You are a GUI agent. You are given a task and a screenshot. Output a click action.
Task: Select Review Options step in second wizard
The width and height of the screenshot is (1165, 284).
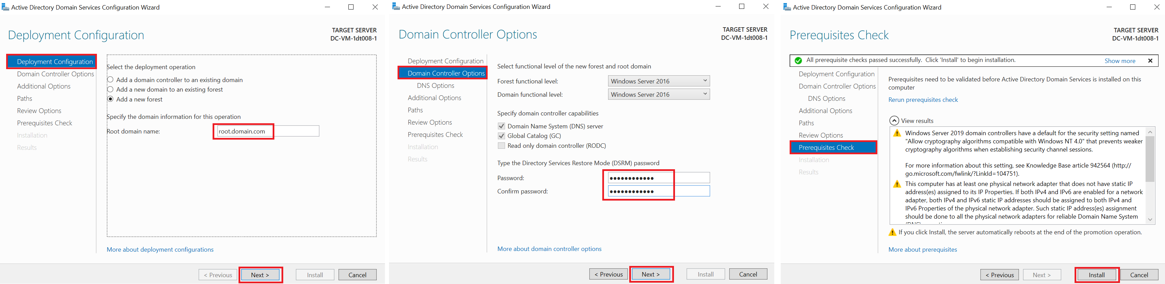point(430,122)
